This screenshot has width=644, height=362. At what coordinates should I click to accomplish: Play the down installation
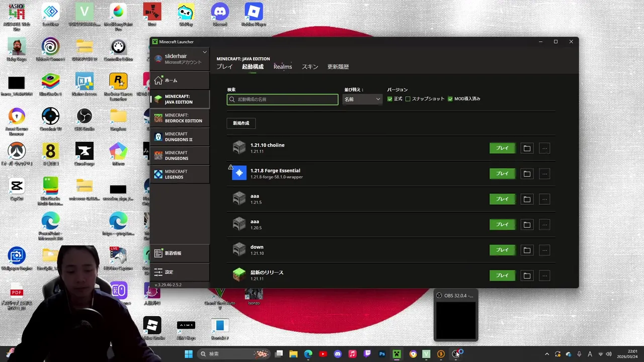(502, 250)
